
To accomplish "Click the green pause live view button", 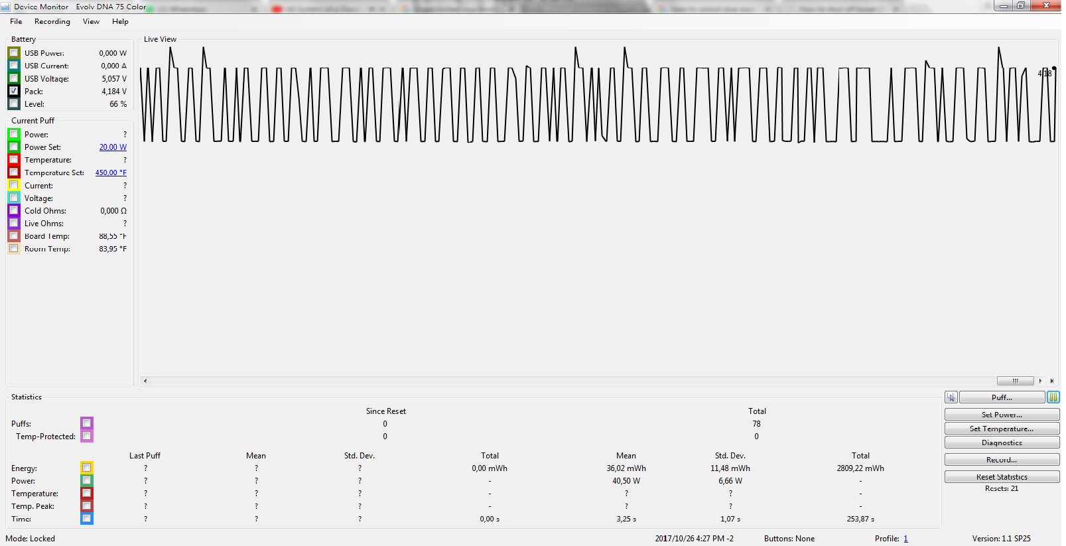I will 1053,397.
